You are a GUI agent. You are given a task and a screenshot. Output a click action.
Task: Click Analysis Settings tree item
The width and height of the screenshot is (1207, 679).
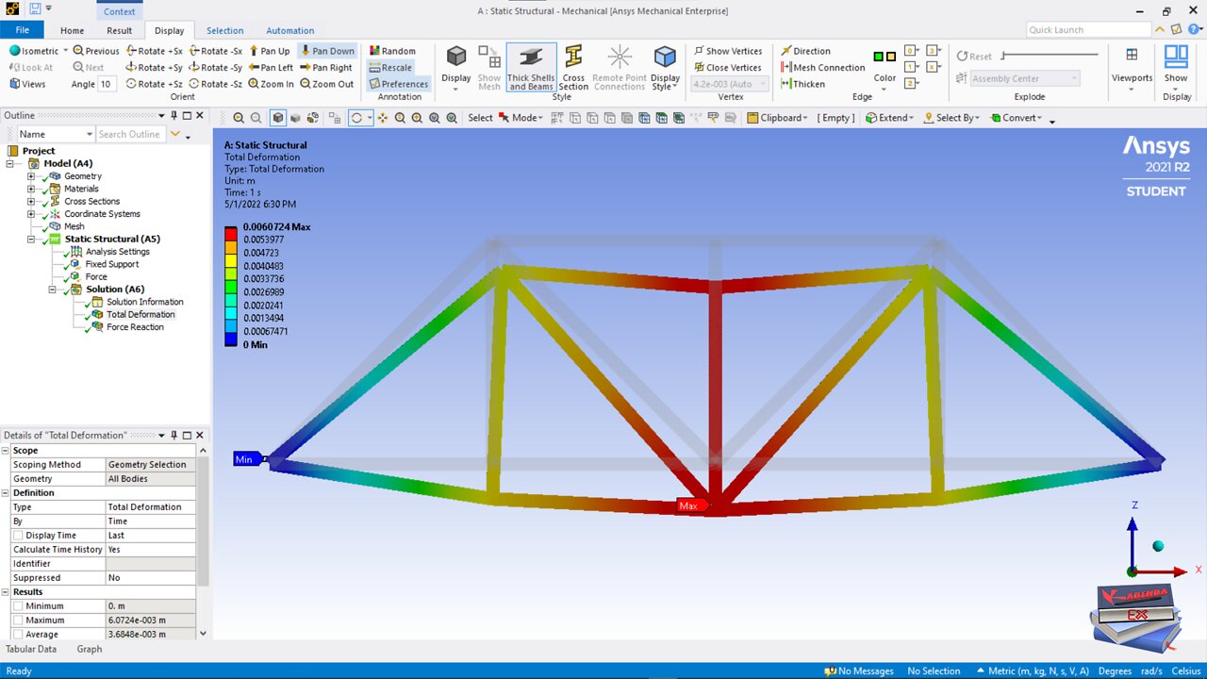tap(117, 252)
